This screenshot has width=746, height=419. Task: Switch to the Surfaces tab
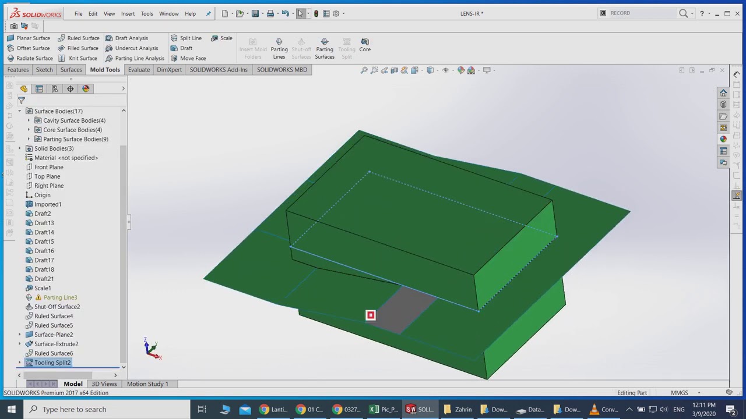pyautogui.click(x=71, y=70)
